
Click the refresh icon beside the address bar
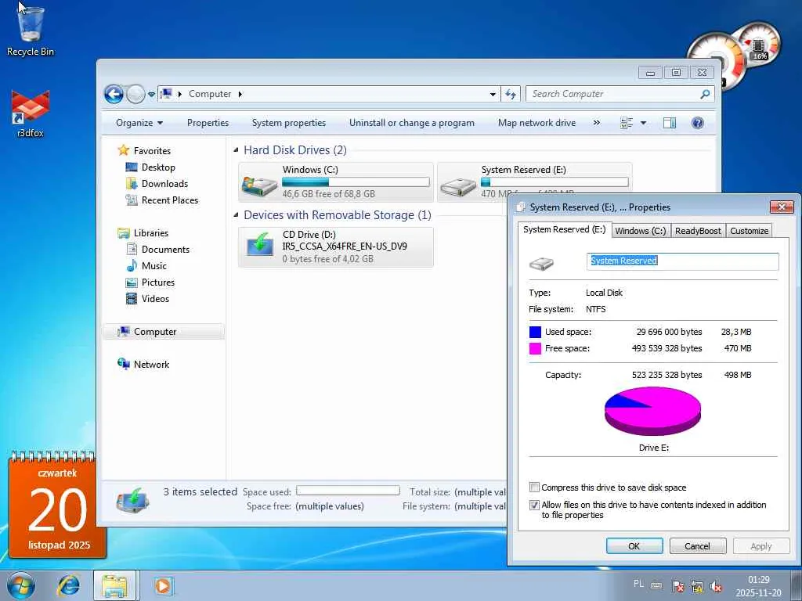click(x=511, y=94)
